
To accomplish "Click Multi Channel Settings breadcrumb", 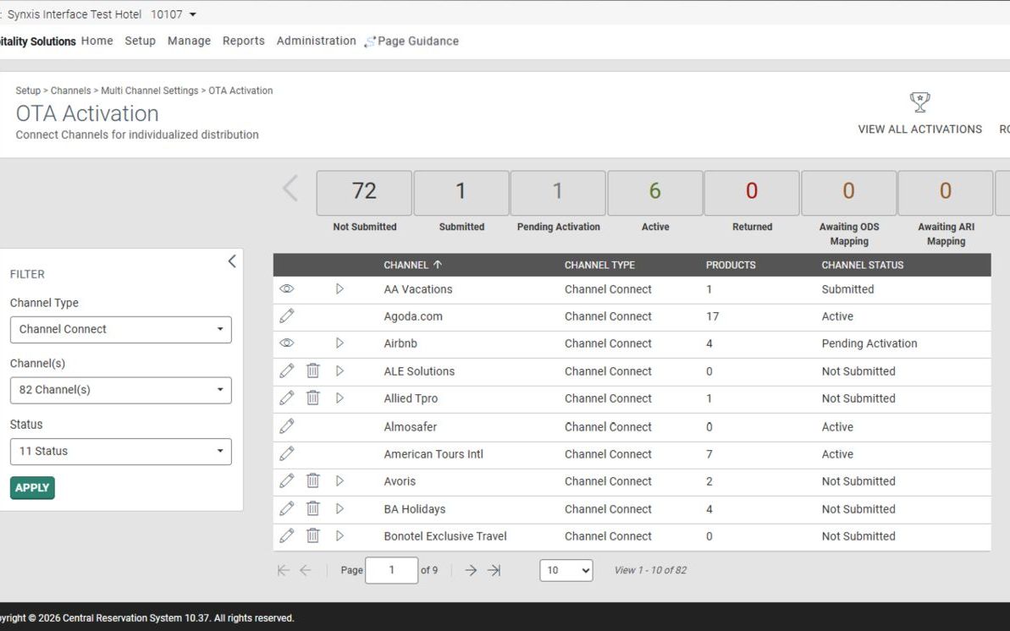I will coord(150,91).
